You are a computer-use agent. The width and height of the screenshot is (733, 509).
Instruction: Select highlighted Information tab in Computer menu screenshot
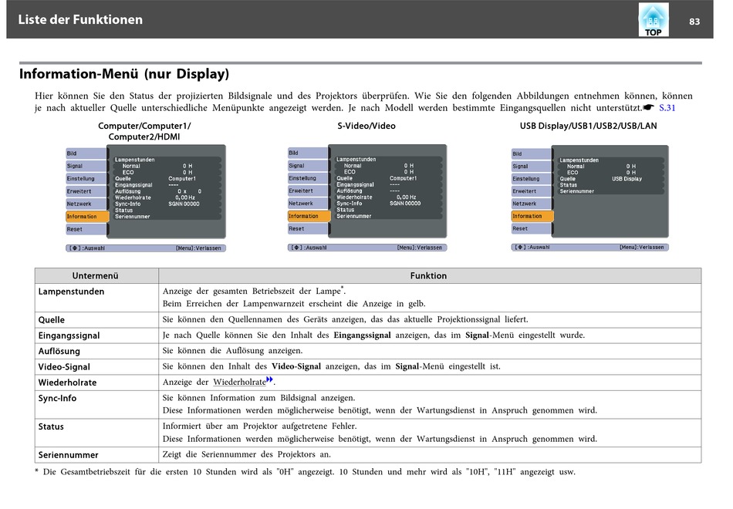click(x=87, y=217)
